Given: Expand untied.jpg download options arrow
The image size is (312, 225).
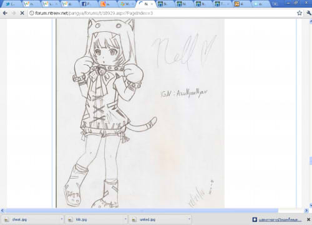Looking at the screenshot, I should click(189, 219).
